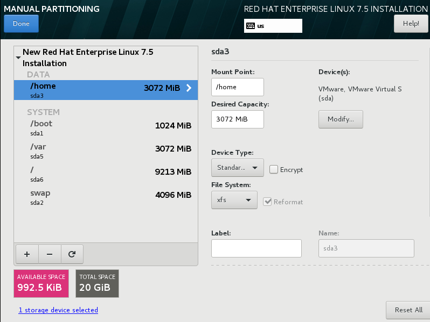Select the /home sda3 partition
This screenshot has width=430, height=322.
(x=106, y=90)
